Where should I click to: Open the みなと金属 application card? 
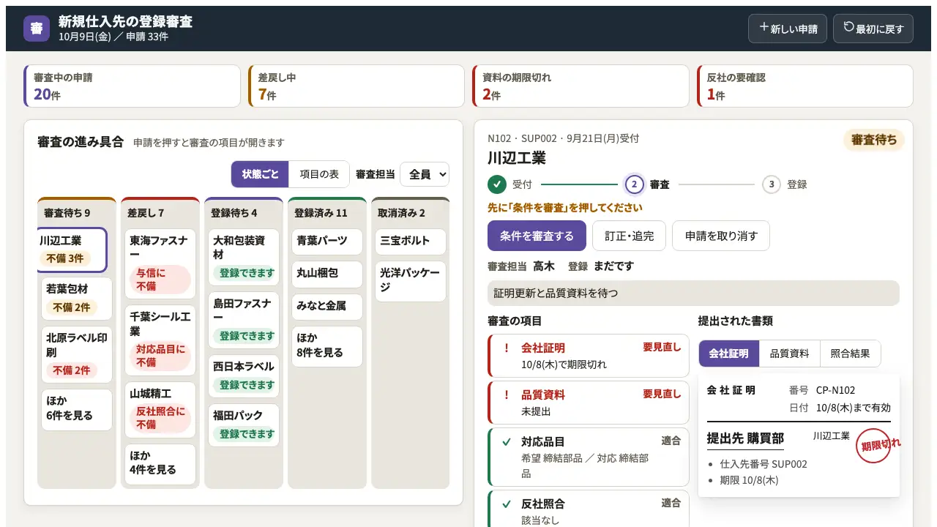(327, 307)
